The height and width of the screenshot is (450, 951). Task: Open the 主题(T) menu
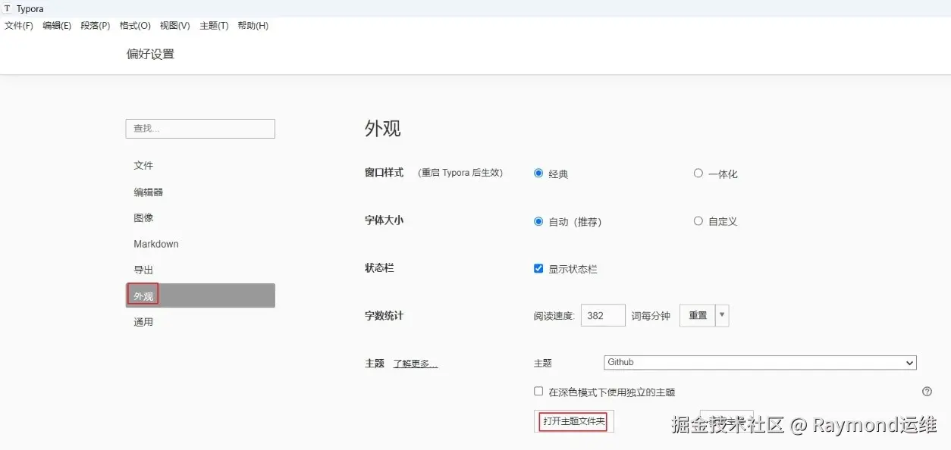click(214, 26)
